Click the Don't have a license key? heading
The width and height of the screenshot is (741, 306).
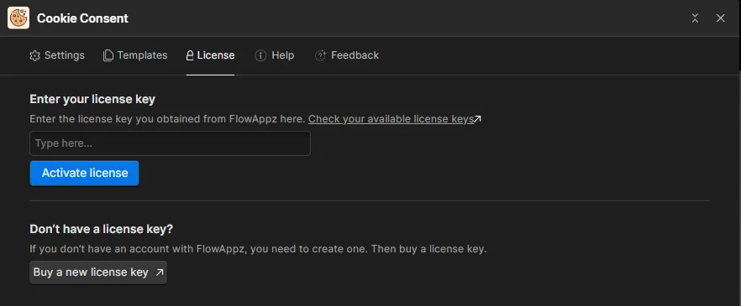click(102, 229)
